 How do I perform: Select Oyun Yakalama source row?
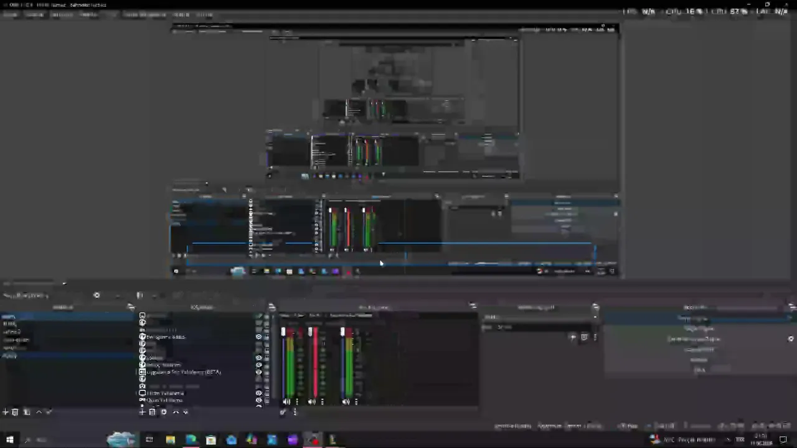(199, 401)
